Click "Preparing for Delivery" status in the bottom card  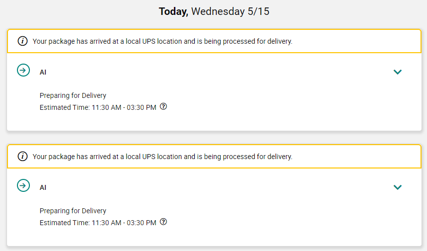click(73, 211)
